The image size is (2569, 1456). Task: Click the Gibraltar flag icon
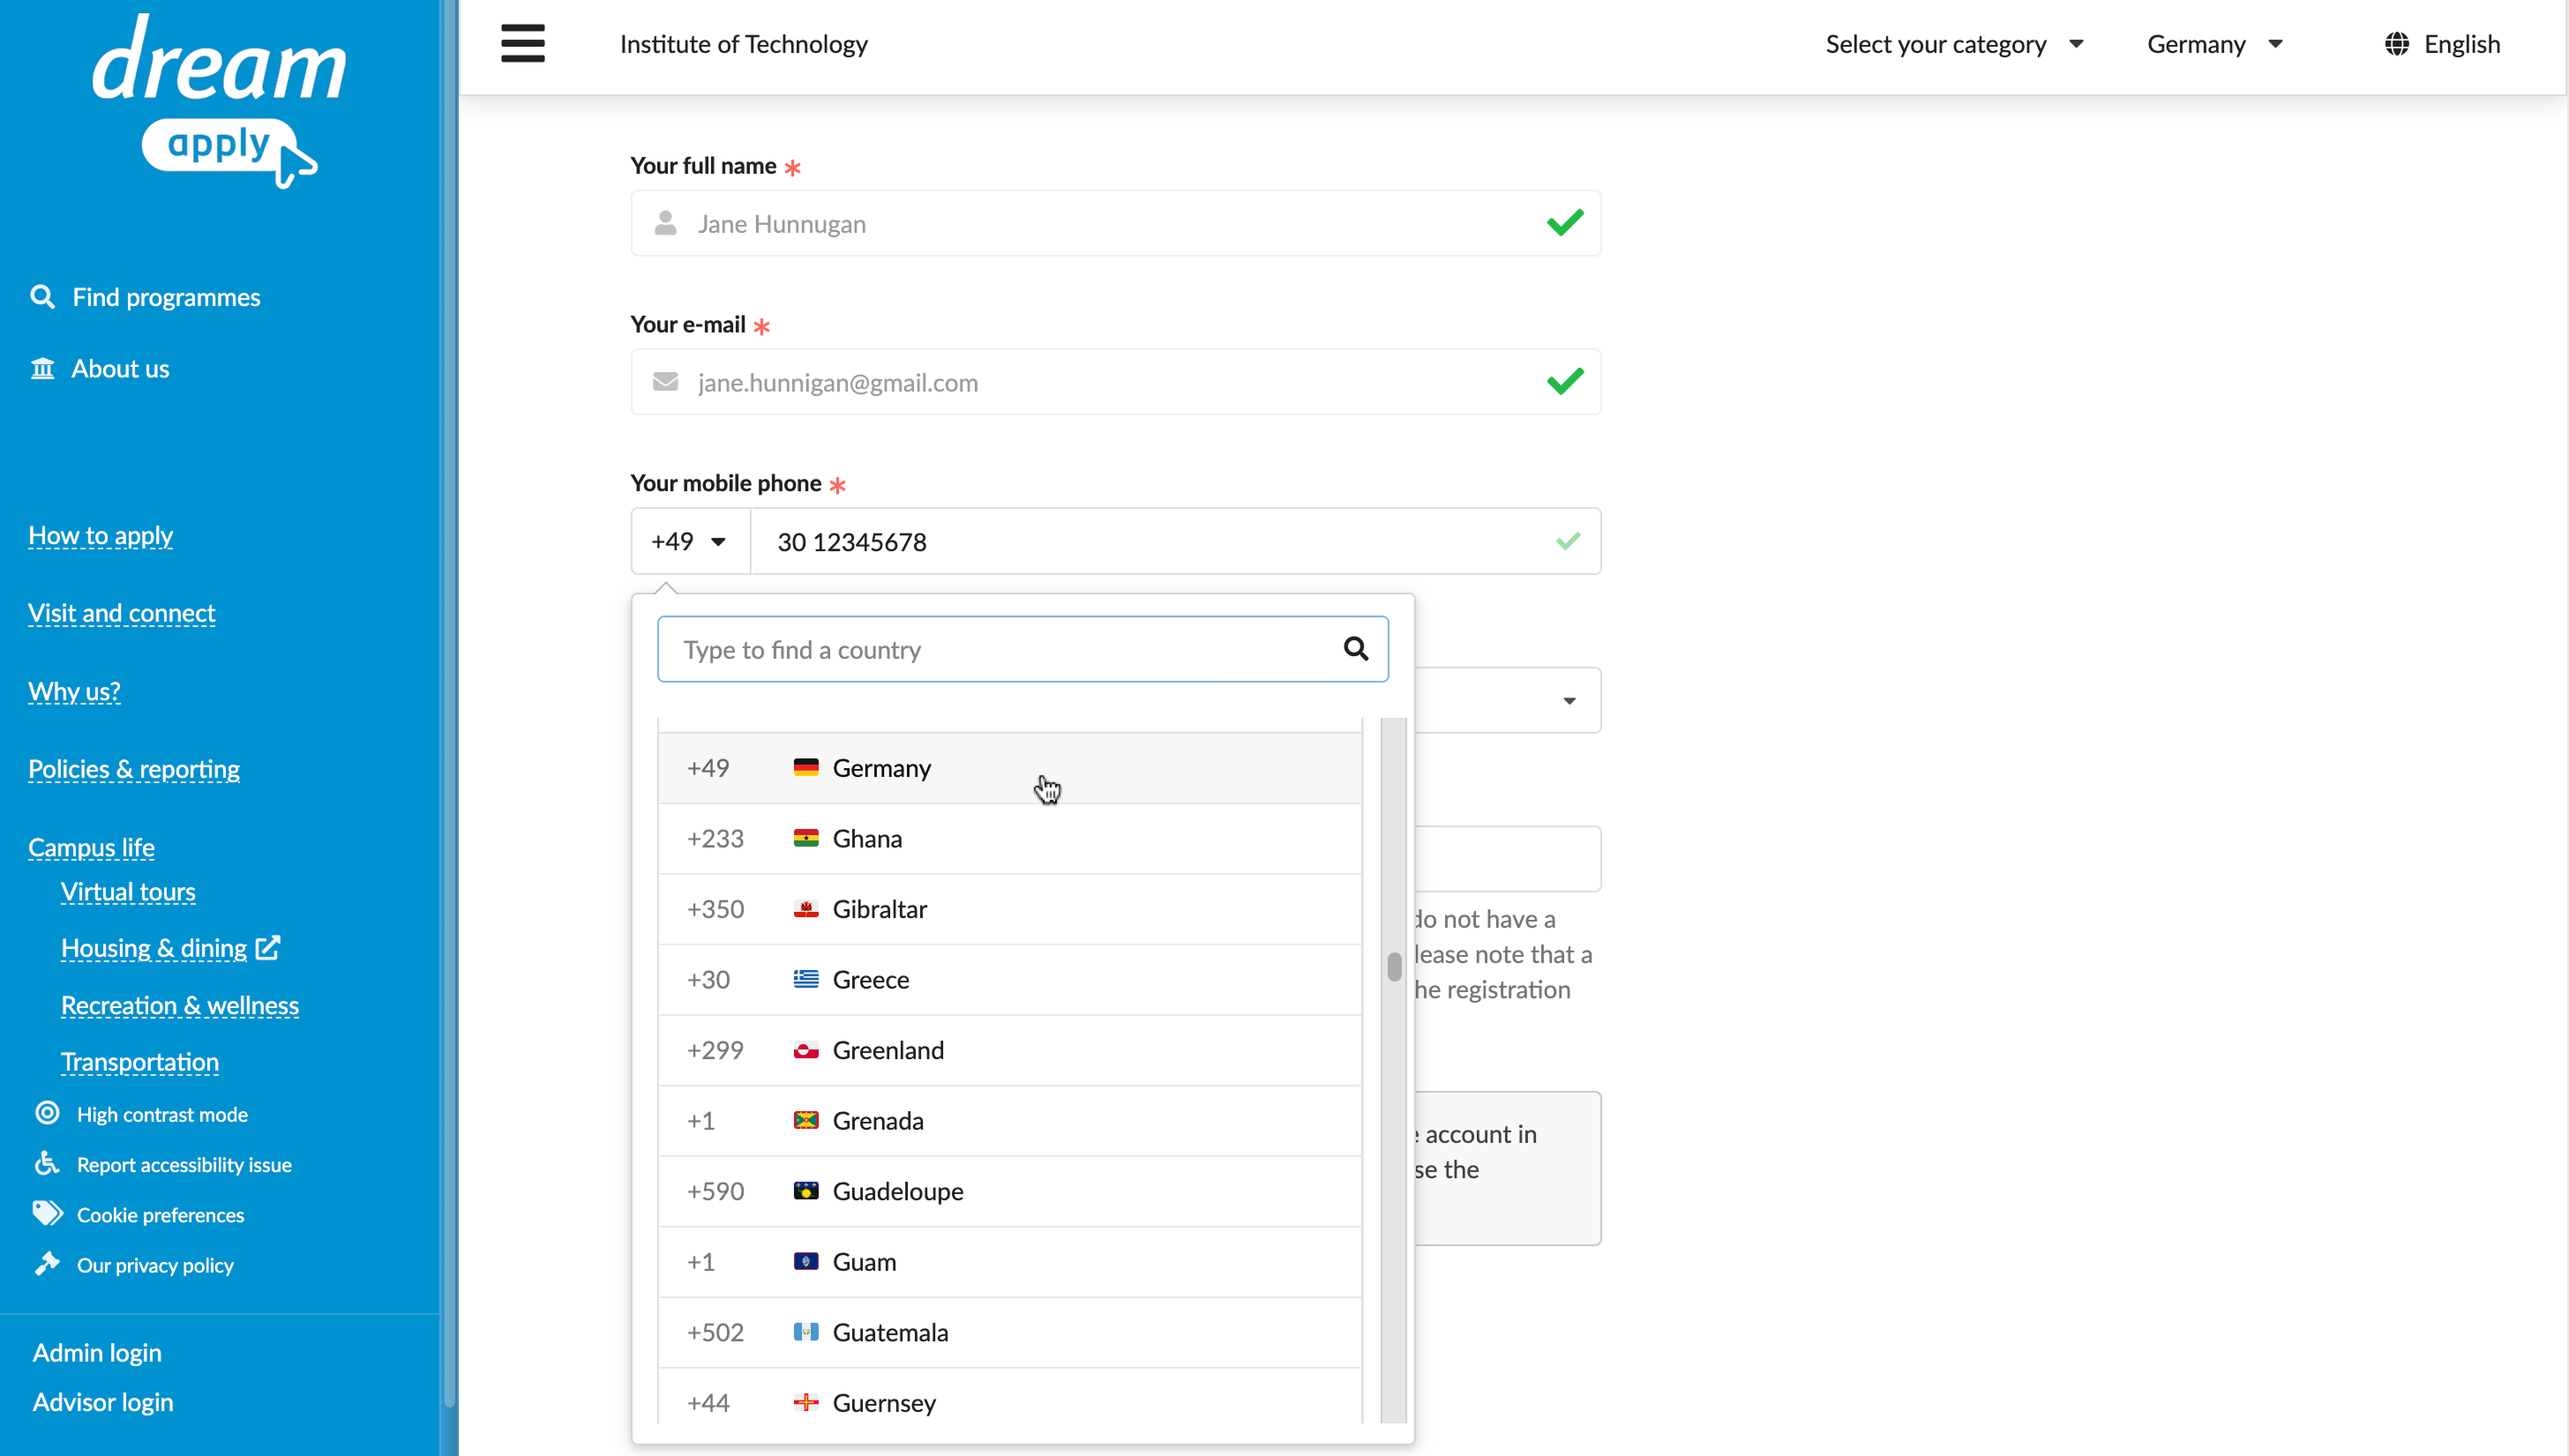(805, 908)
